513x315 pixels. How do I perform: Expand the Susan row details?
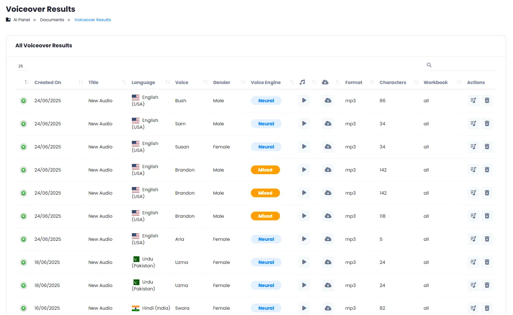(23, 147)
